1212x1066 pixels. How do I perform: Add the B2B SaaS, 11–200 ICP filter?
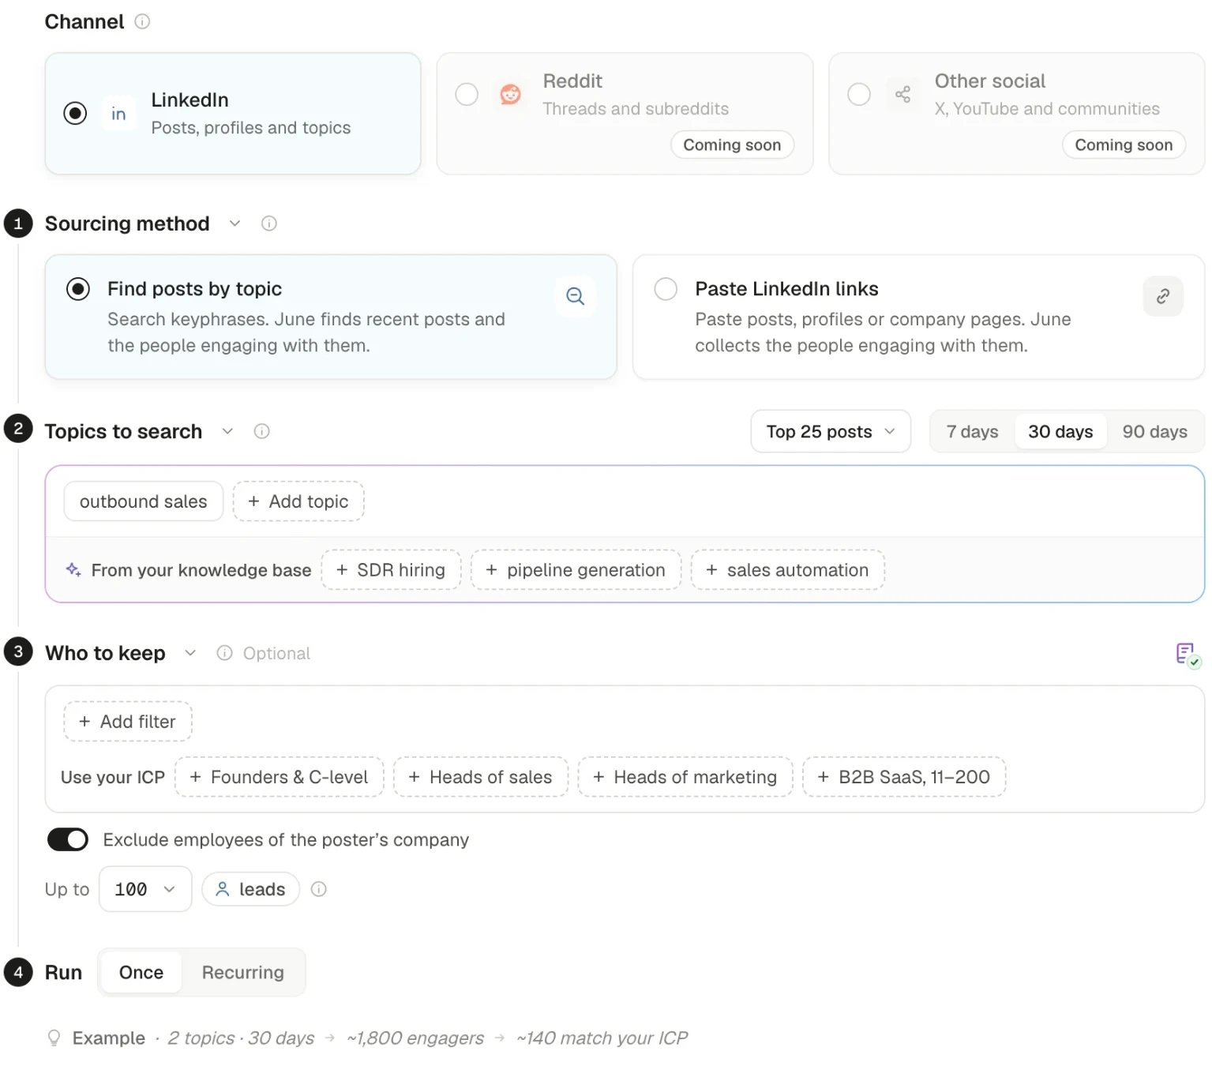(x=903, y=777)
